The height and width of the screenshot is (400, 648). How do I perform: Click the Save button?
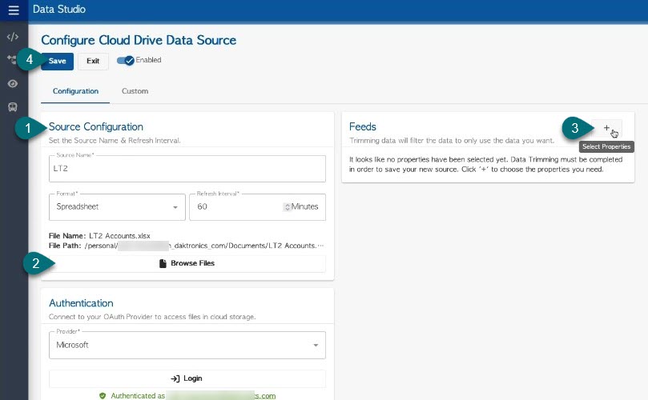click(57, 62)
